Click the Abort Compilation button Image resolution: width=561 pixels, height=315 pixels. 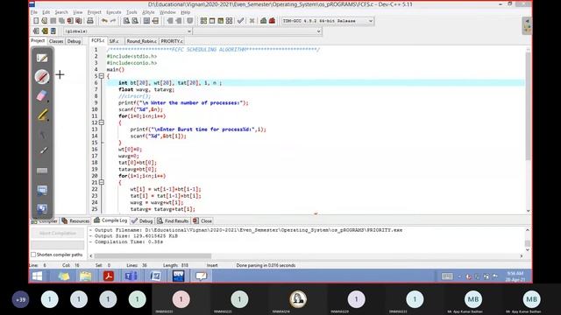[x=58, y=234]
